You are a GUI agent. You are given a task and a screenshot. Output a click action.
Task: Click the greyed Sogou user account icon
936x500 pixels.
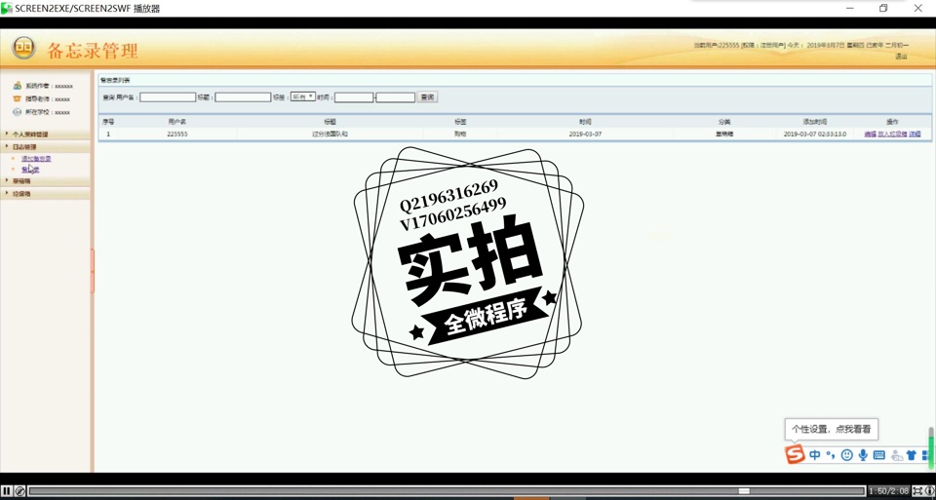pos(896,456)
